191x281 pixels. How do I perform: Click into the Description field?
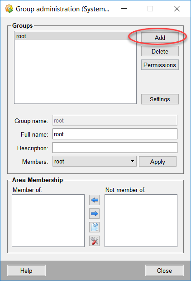pos(115,148)
